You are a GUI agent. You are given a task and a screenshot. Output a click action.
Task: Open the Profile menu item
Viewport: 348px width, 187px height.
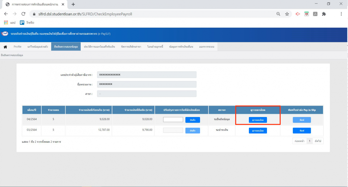tap(18, 47)
